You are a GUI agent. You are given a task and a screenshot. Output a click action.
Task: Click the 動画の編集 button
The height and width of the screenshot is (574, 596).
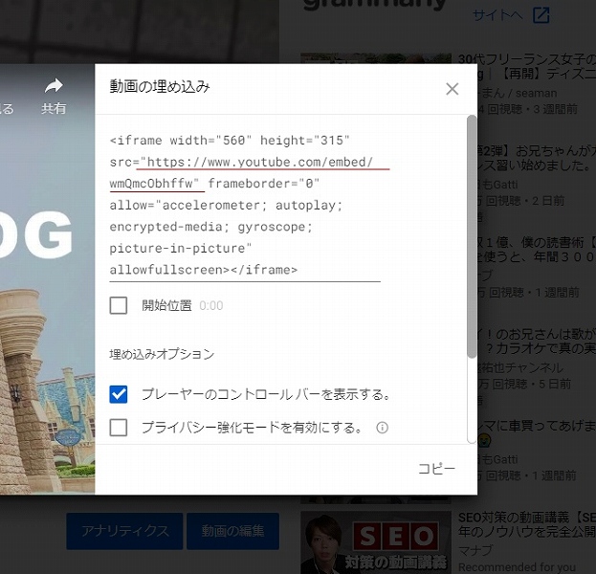(x=232, y=531)
